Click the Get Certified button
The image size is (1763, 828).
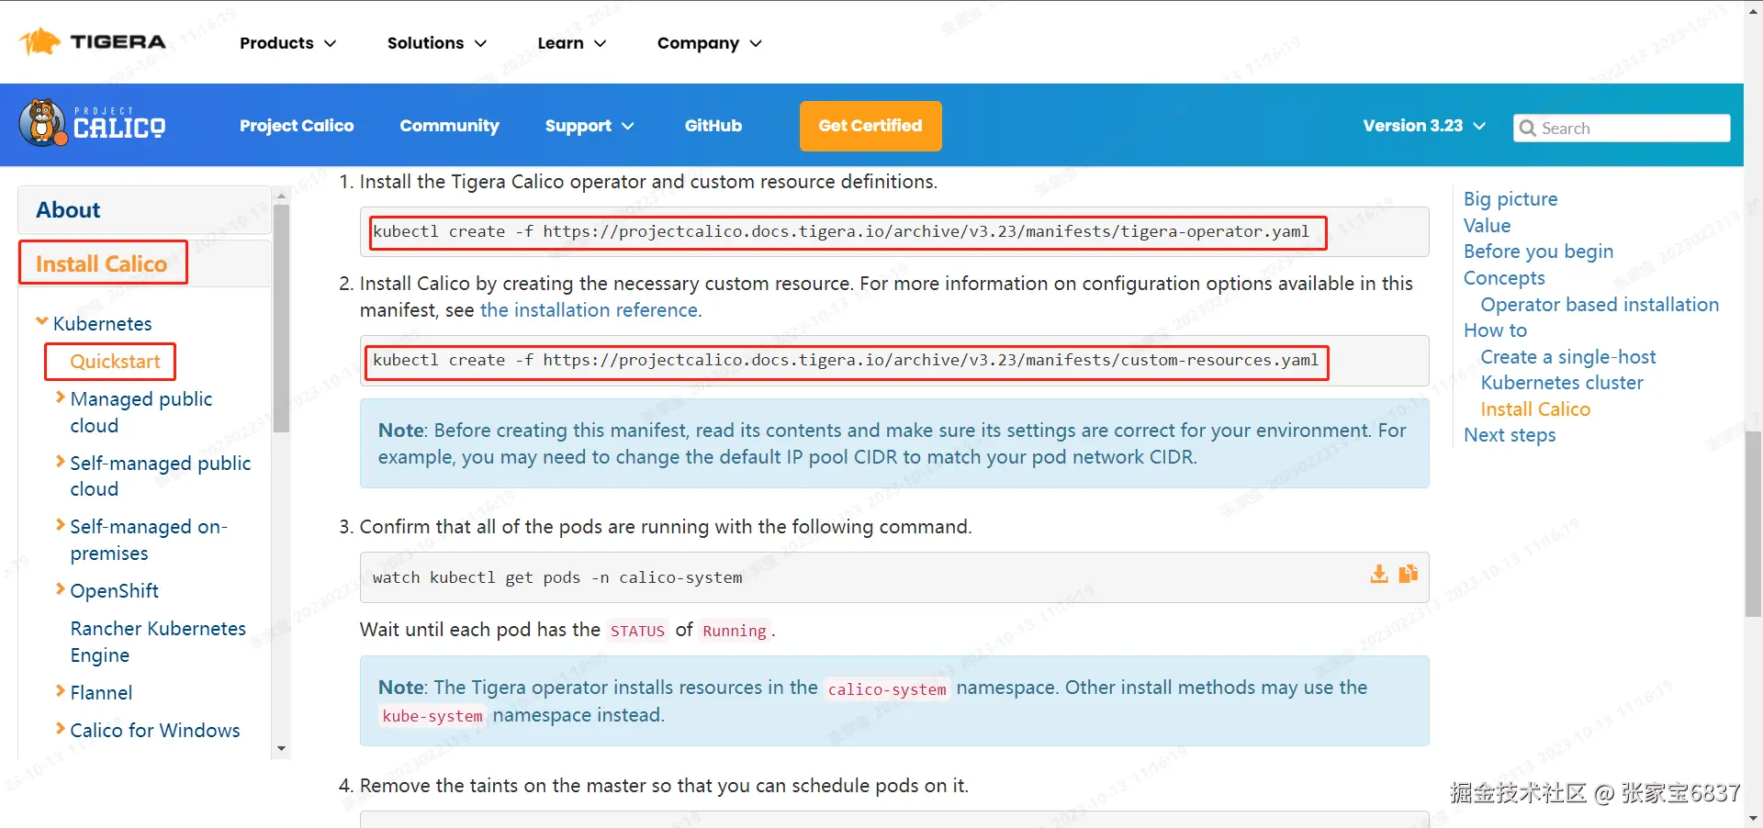870,126
